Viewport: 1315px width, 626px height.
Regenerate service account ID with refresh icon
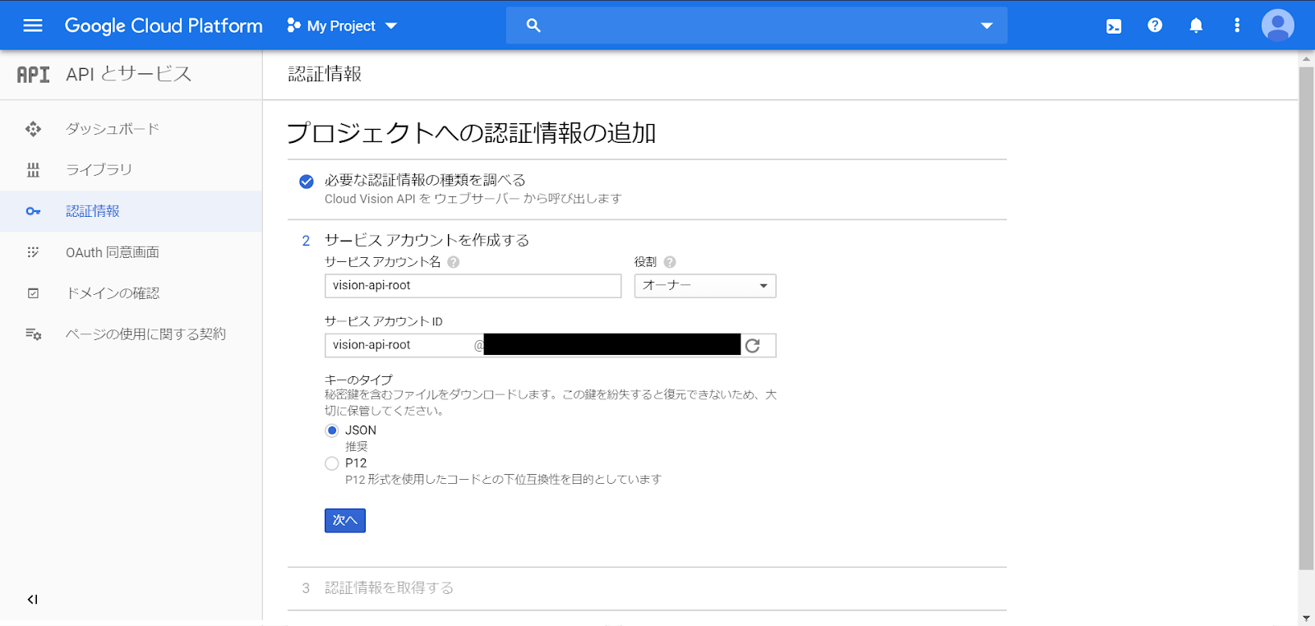(753, 346)
